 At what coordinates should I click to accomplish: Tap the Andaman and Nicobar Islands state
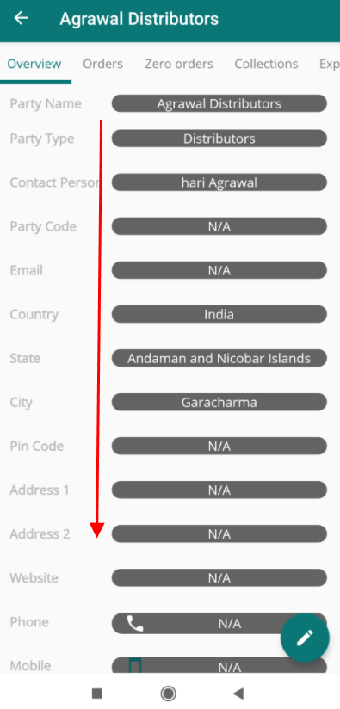219,358
